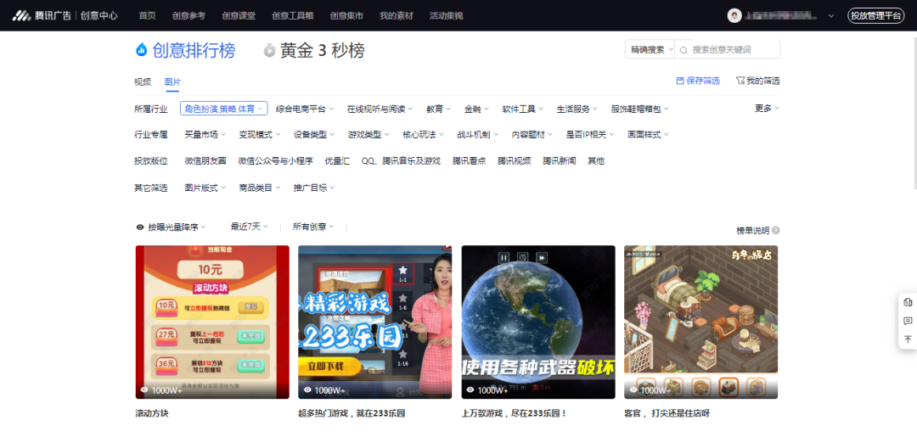Open the 游戏类型 dropdown

click(368, 135)
